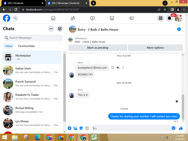Click the sent 'Thanks for sharing' message
The image size is (188, 141).
(144, 116)
